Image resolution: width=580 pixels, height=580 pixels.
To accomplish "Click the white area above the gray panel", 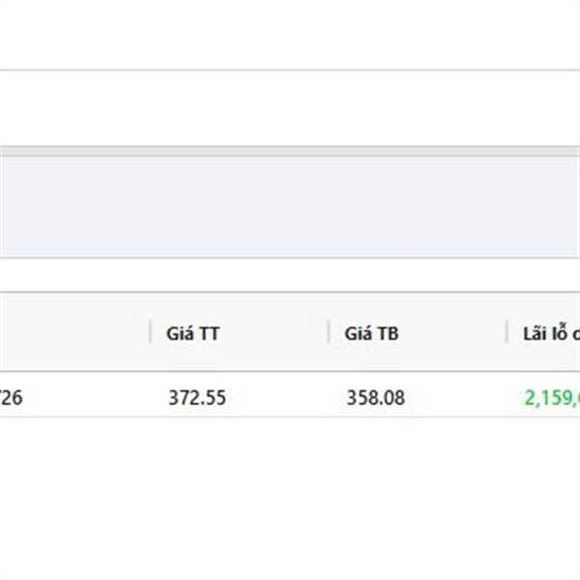I will 290,108.
